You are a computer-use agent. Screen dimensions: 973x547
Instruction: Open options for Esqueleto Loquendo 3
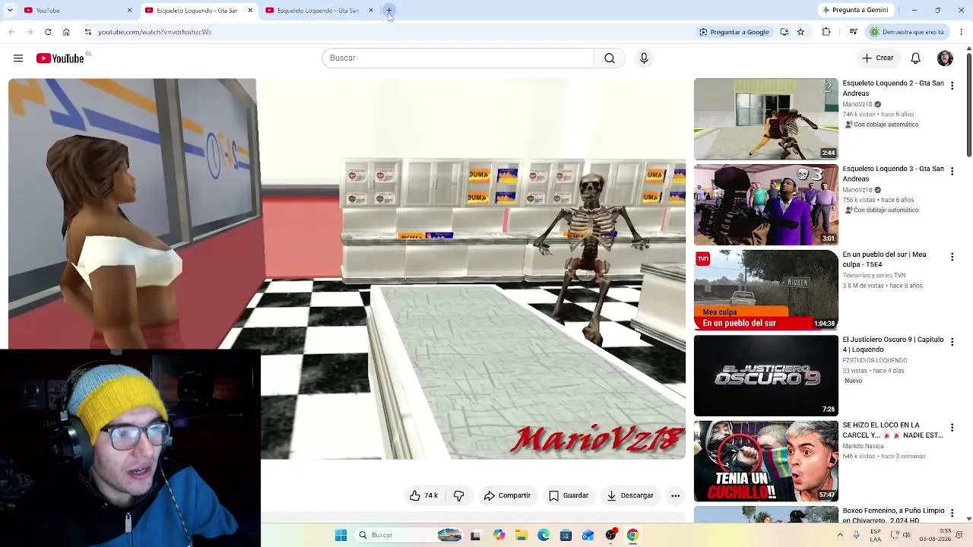(952, 172)
